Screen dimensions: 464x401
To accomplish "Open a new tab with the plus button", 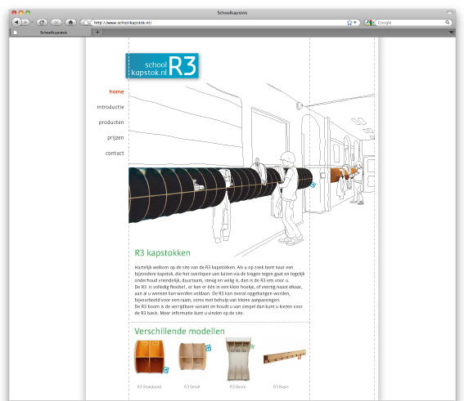I will pyautogui.click(x=97, y=32).
